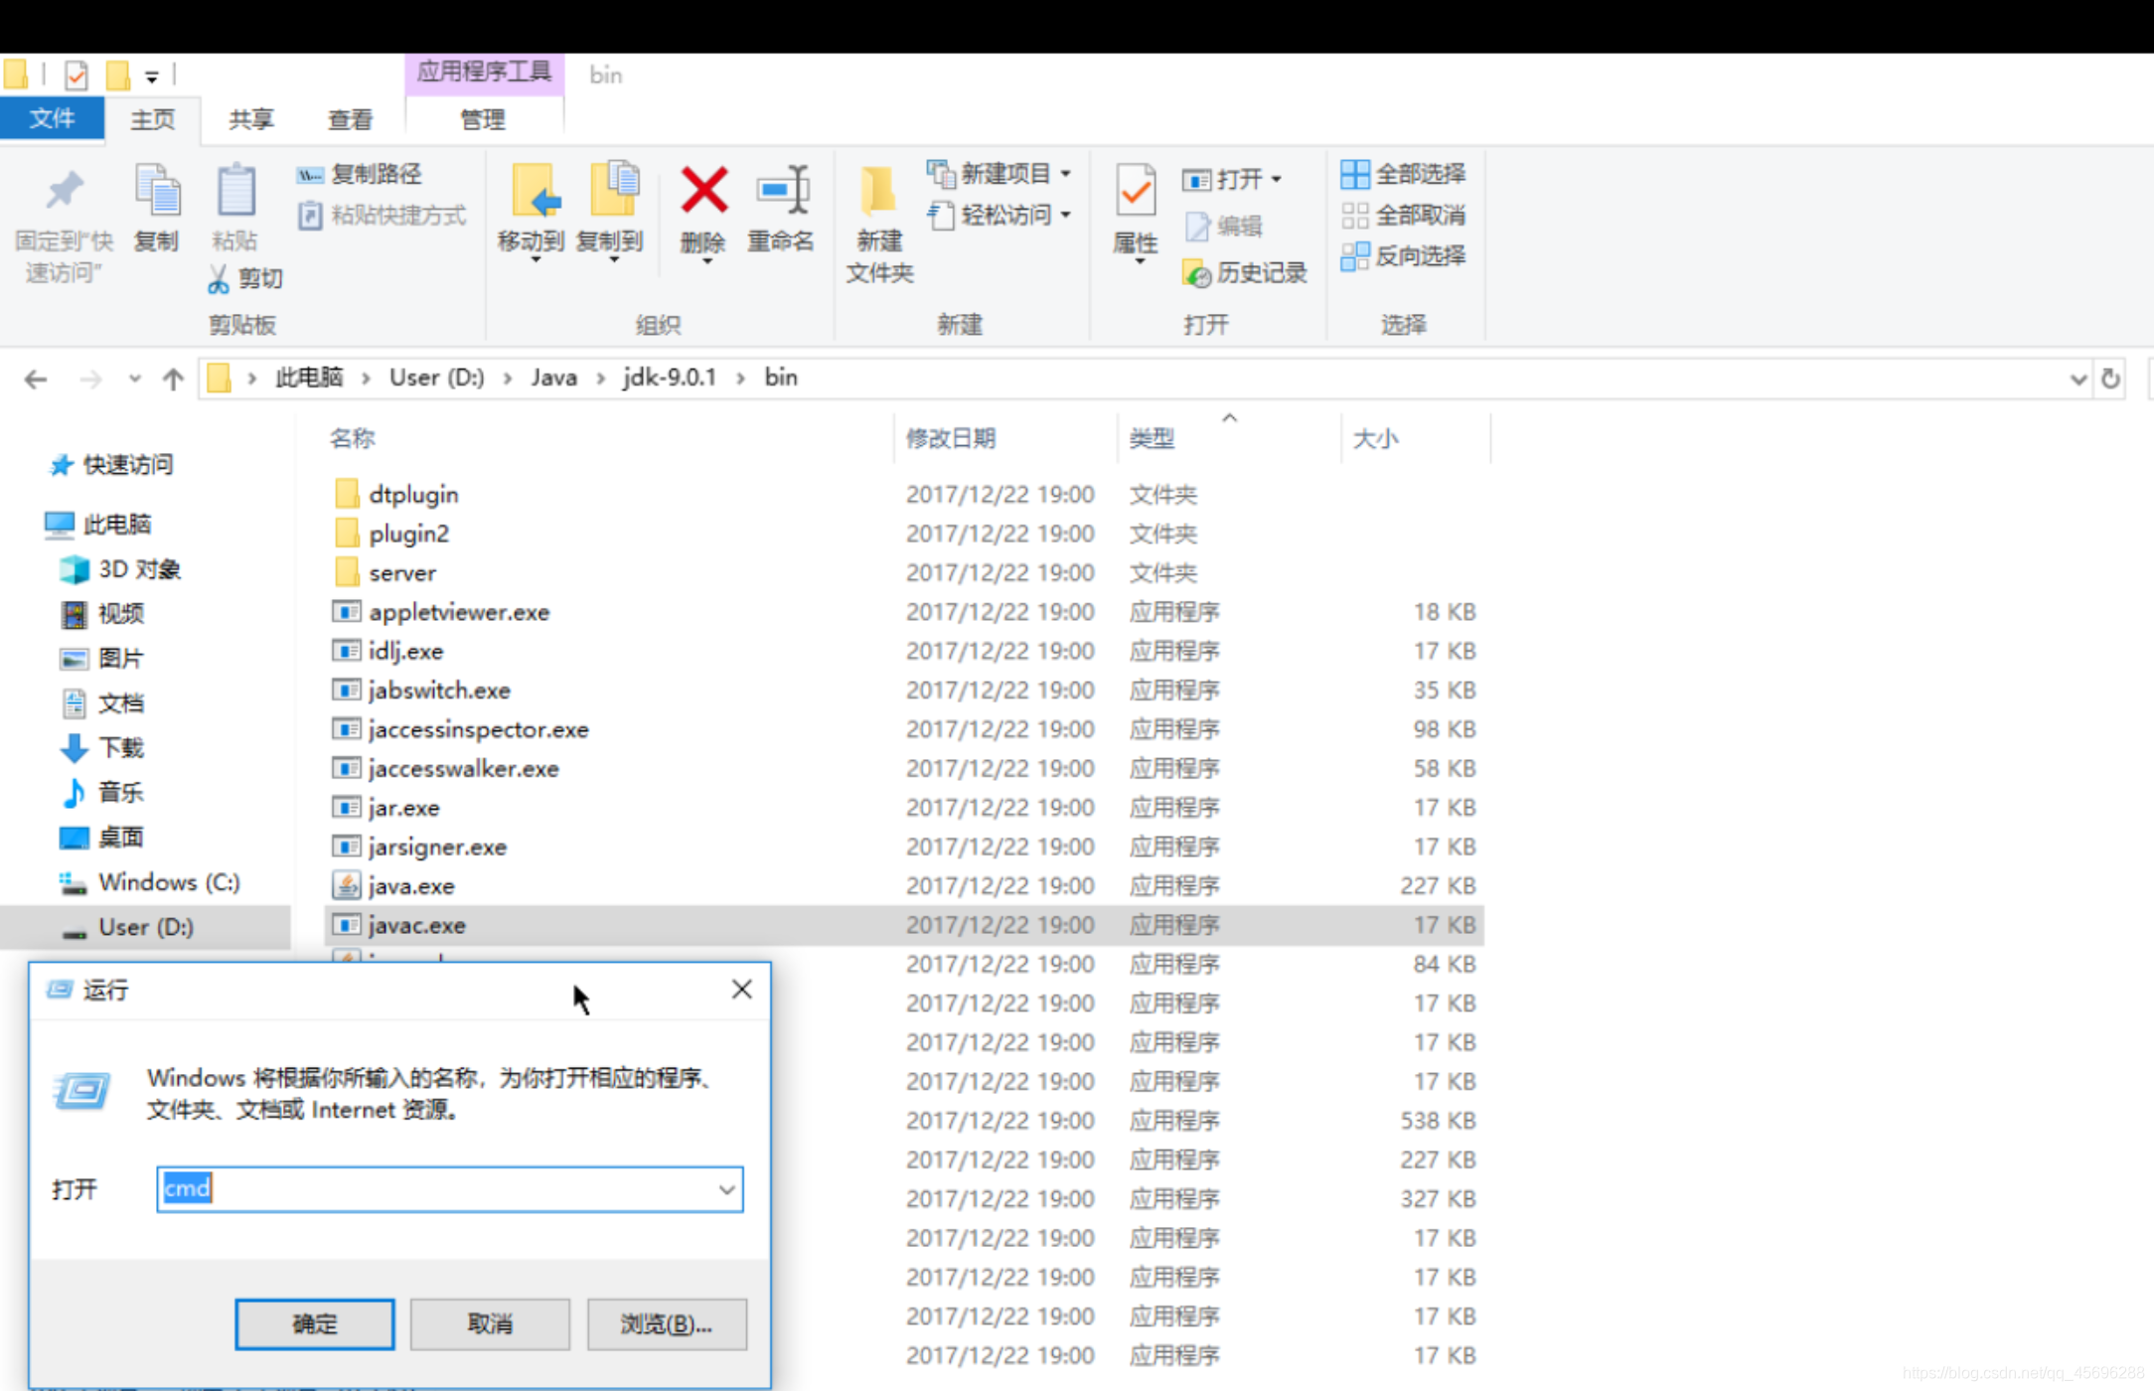
Task: Sort by Name (名称) column header
Action: [352, 438]
